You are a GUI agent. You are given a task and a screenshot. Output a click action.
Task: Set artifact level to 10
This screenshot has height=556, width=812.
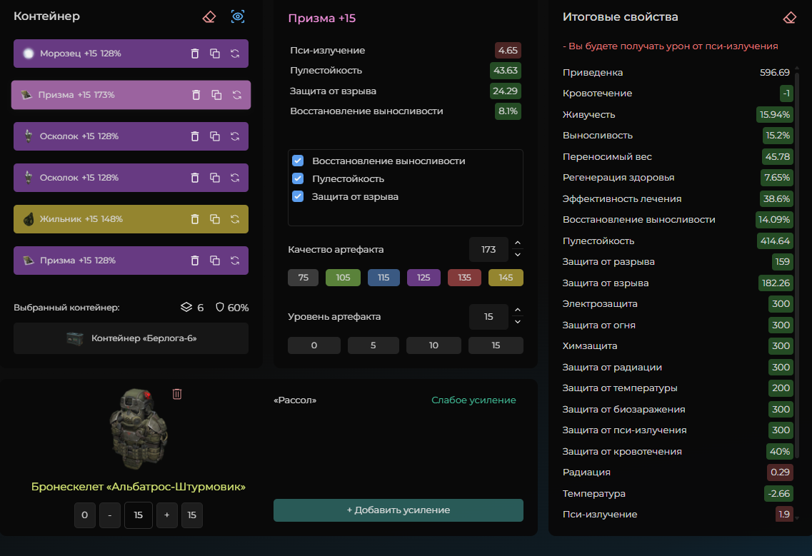click(x=433, y=345)
